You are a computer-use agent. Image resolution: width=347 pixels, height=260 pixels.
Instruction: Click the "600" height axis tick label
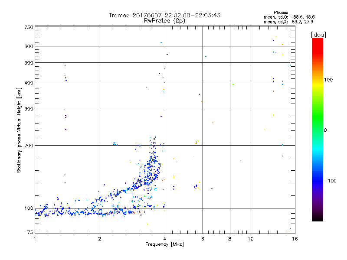(x=29, y=46)
